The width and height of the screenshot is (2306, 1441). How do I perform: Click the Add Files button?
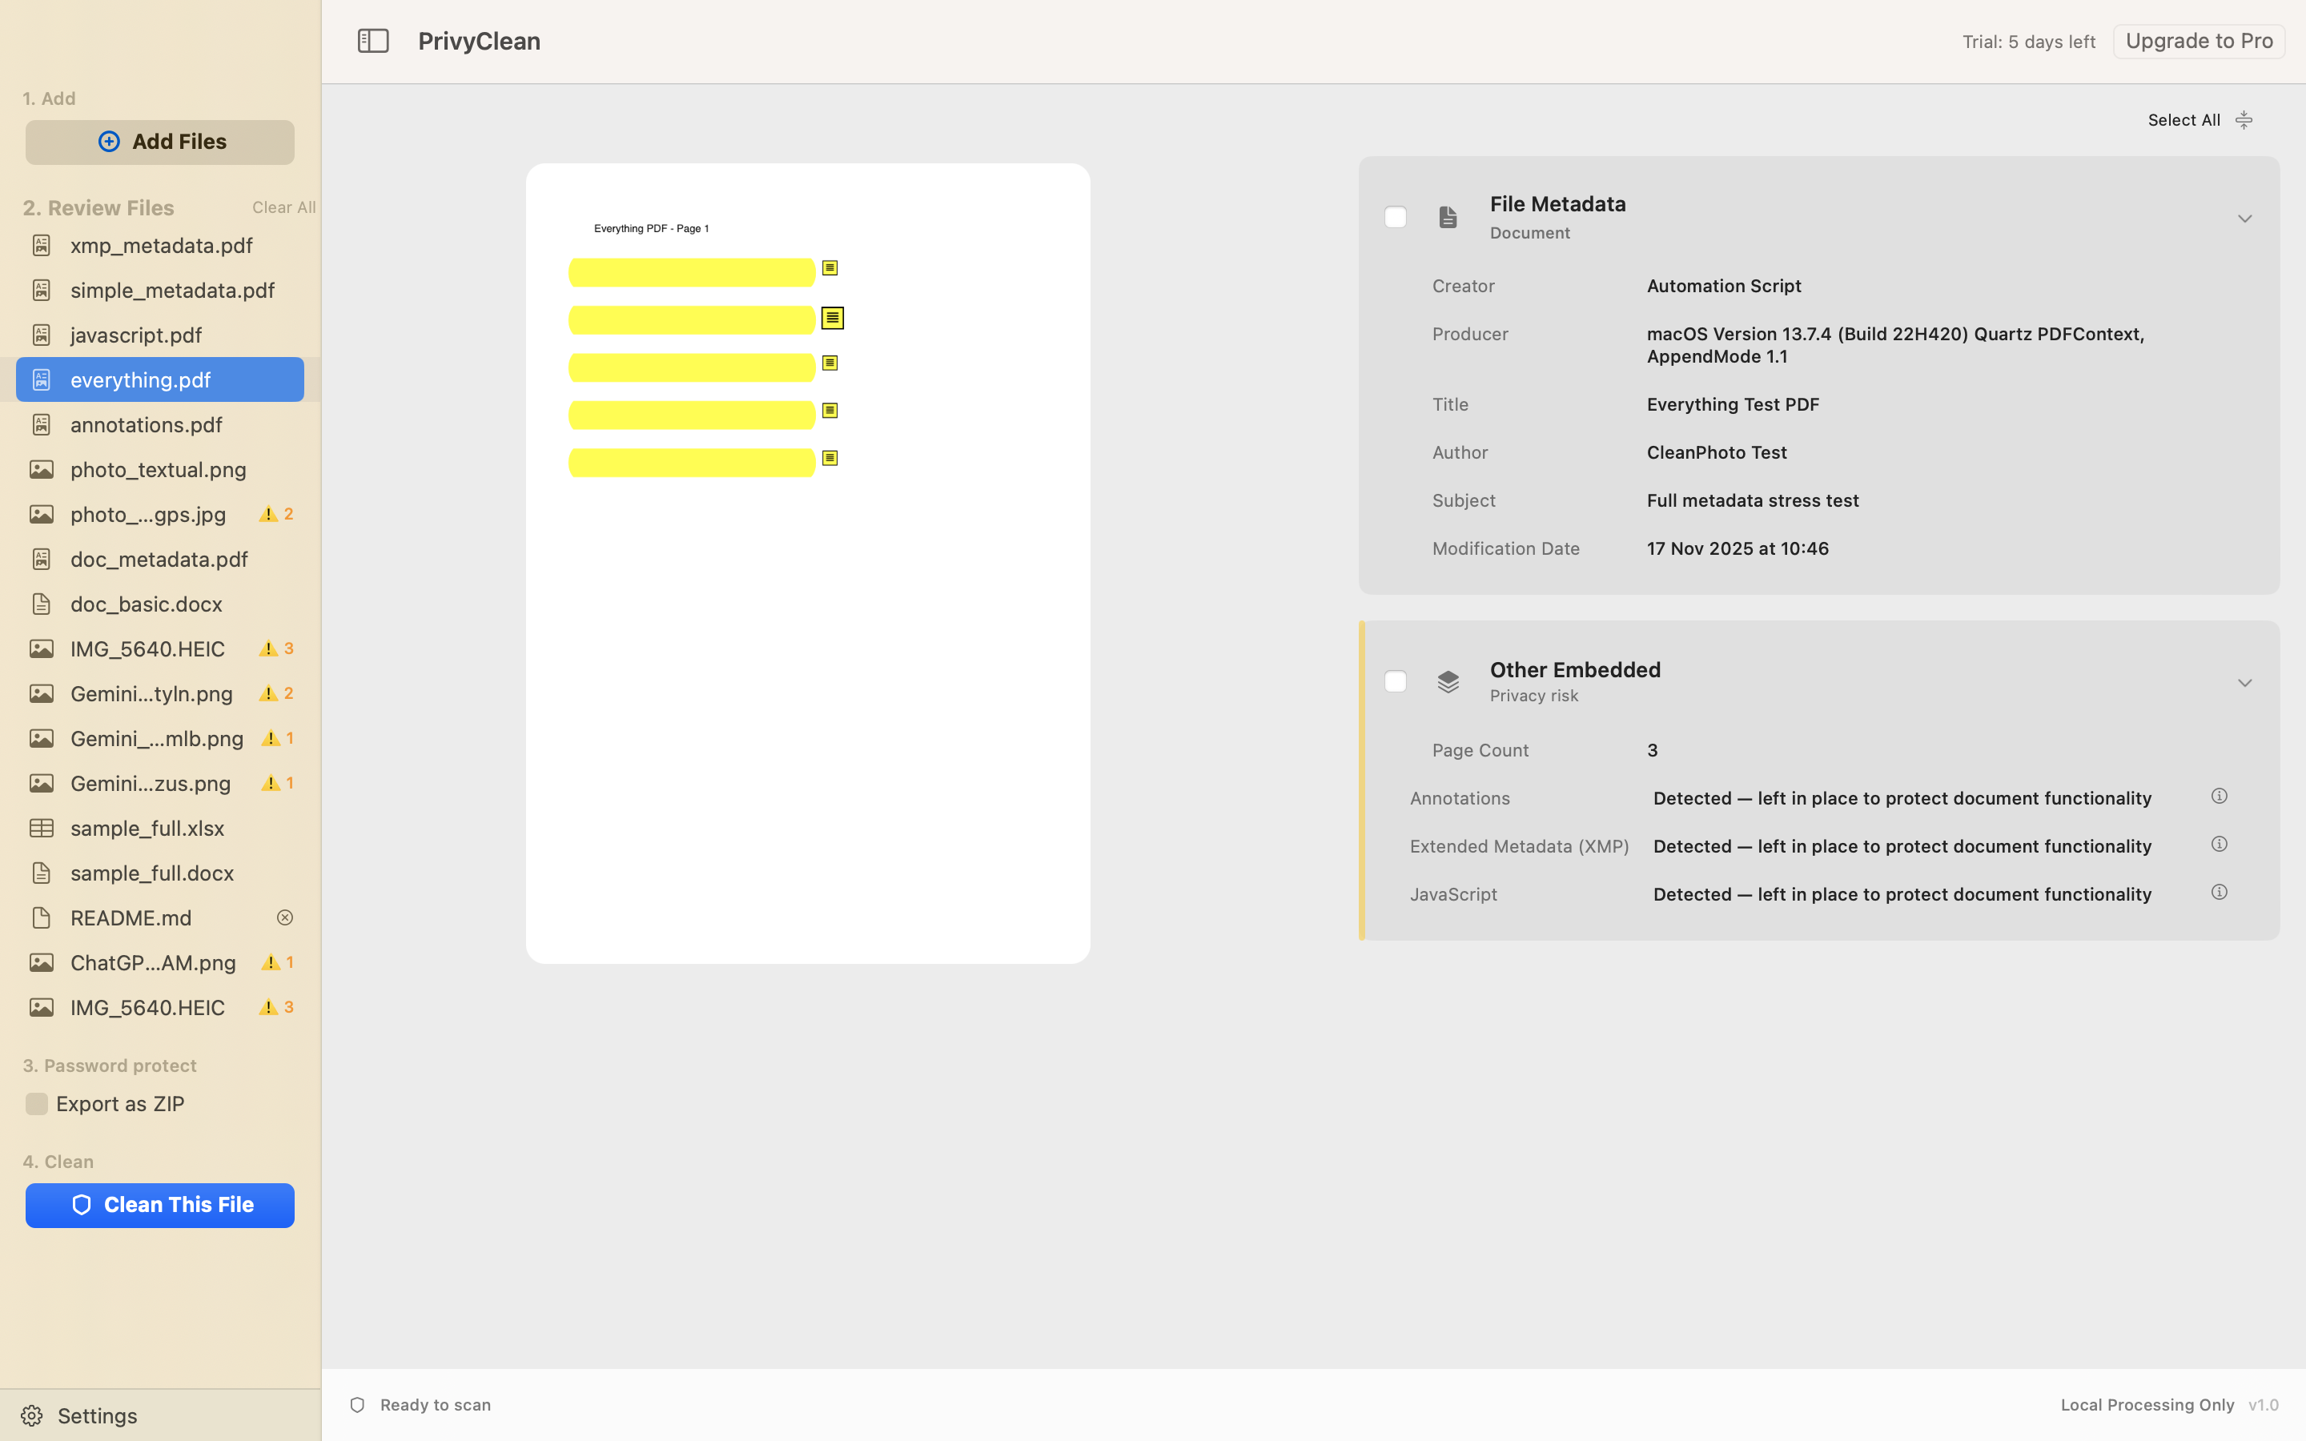[160, 142]
